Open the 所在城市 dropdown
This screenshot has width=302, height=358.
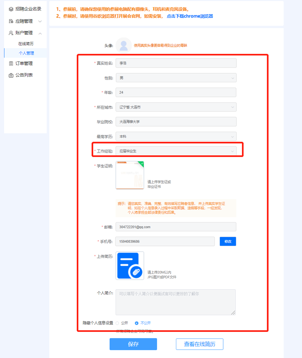click(176, 107)
